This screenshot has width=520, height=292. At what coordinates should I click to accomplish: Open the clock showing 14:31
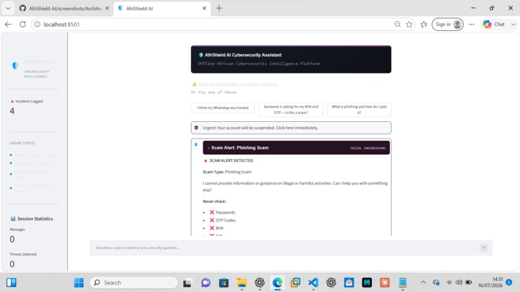pyautogui.click(x=490, y=282)
